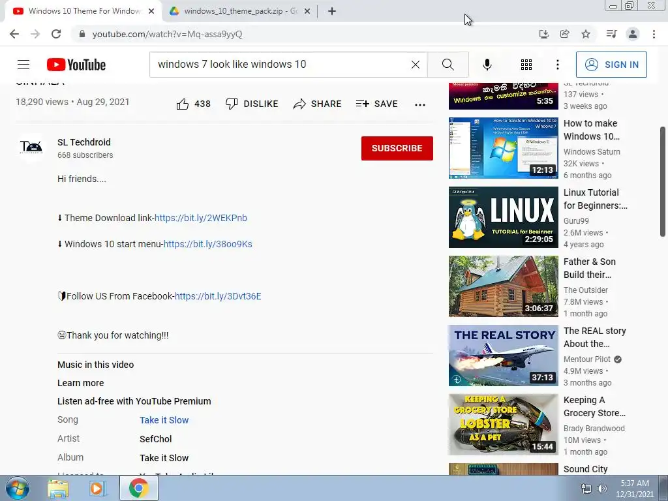Viewport: 668px width, 501px height.
Task: Subscribe to SL Techdroid
Action: coord(397,148)
